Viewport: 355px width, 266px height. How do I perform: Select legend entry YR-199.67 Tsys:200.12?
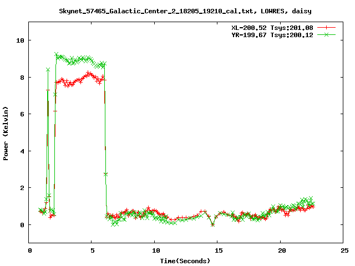[x=272, y=35]
